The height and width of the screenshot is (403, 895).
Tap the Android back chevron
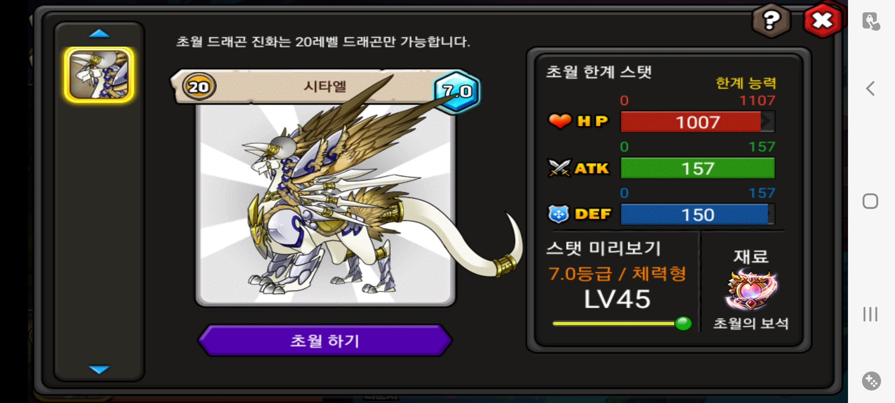[870, 89]
